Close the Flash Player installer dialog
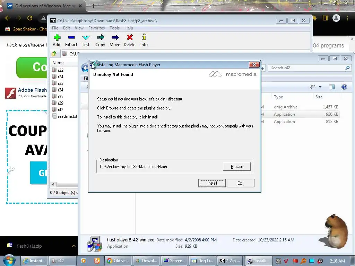This screenshot has width=355, height=266. 254,65
